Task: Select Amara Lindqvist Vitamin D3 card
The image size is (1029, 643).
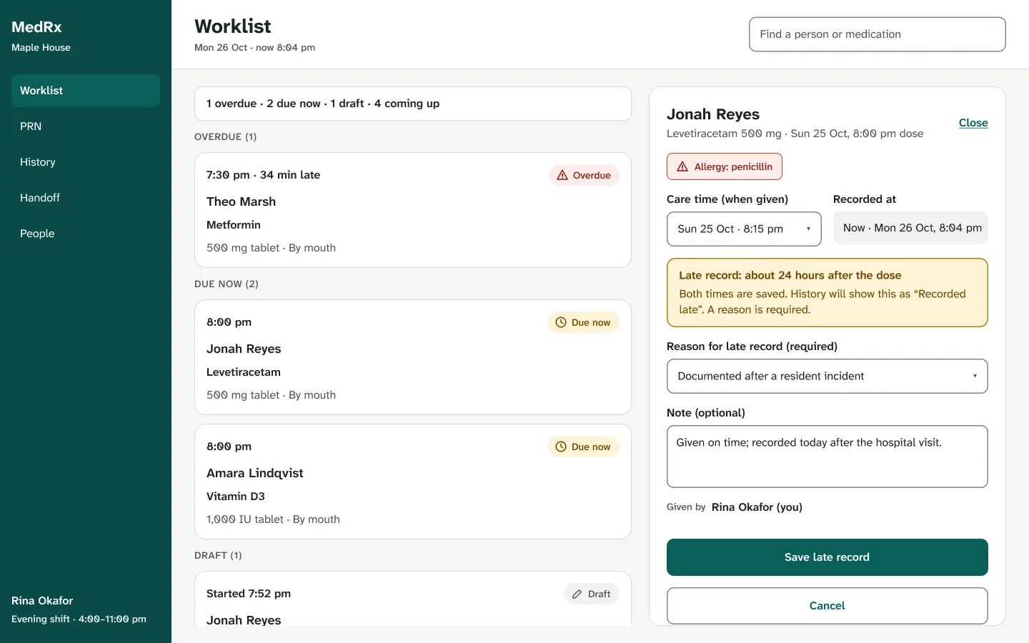Action: (x=413, y=482)
